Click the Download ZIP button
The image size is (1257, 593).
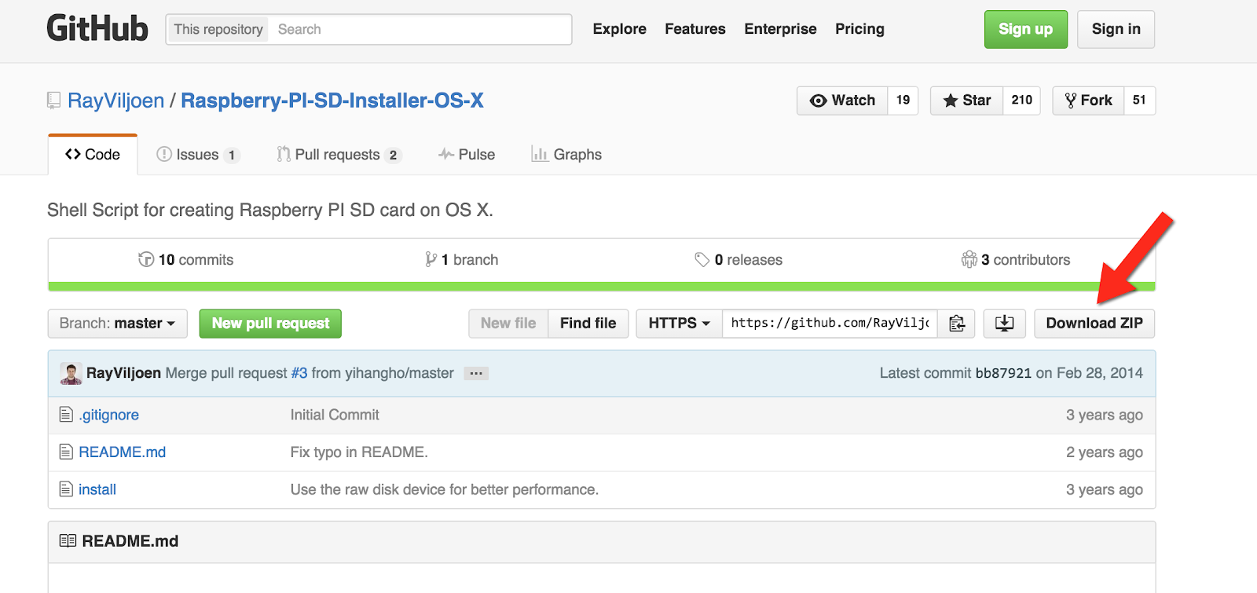coord(1094,324)
